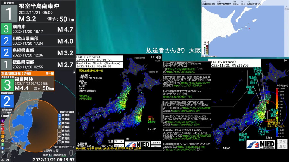
Task: Open 設定 in the center PGA monitor
Action: click(x=152, y=57)
